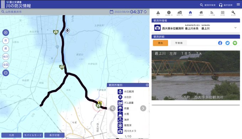
Task: Select the 現在 tab
Action: (x=161, y=43)
